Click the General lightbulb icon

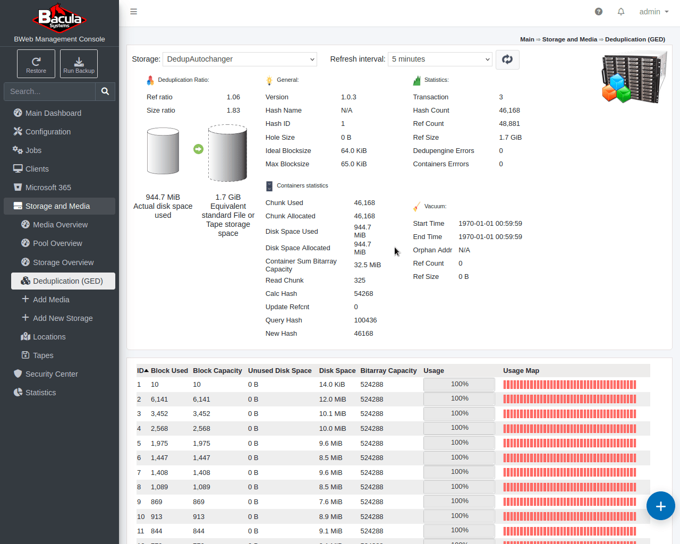click(x=269, y=80)
